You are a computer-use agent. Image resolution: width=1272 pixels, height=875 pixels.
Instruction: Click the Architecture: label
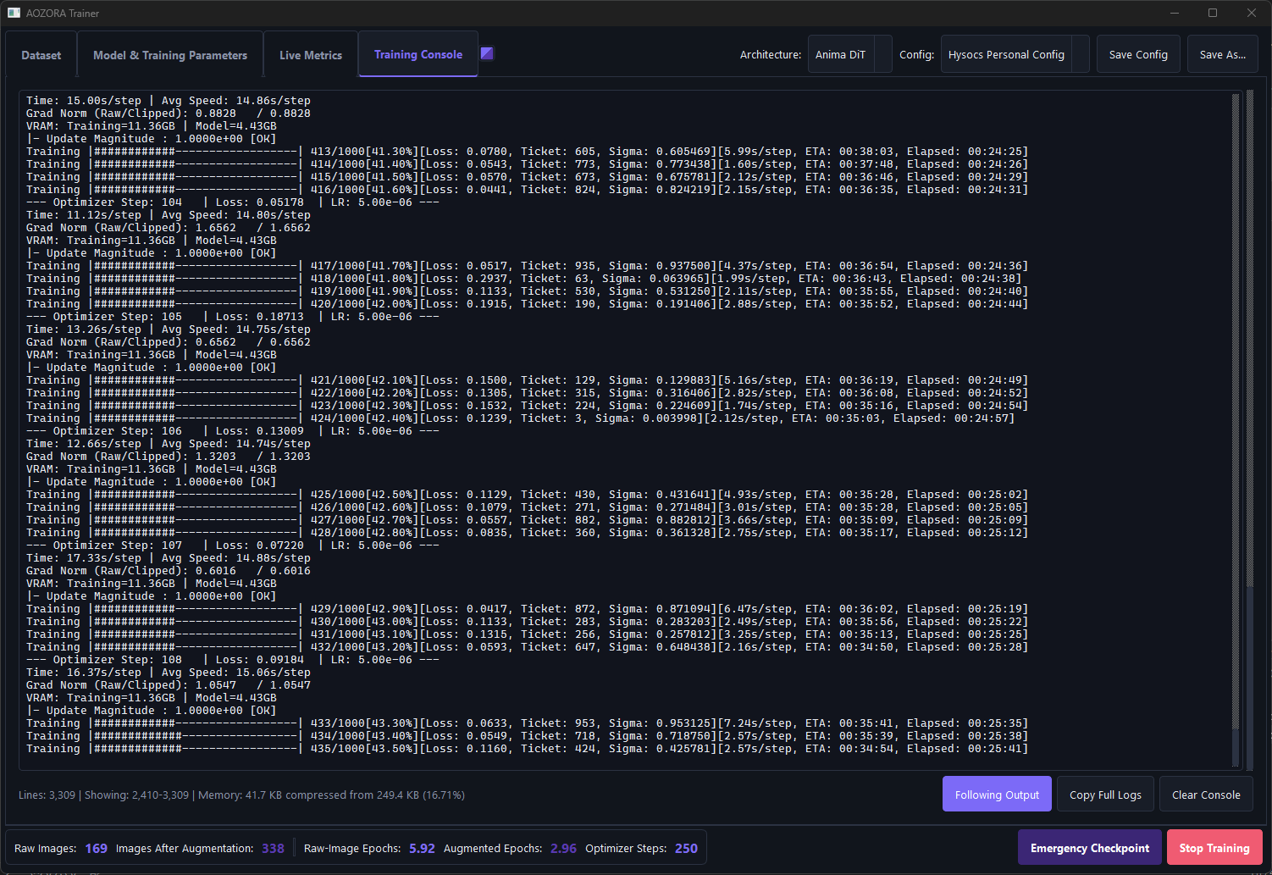click(770, 54)
